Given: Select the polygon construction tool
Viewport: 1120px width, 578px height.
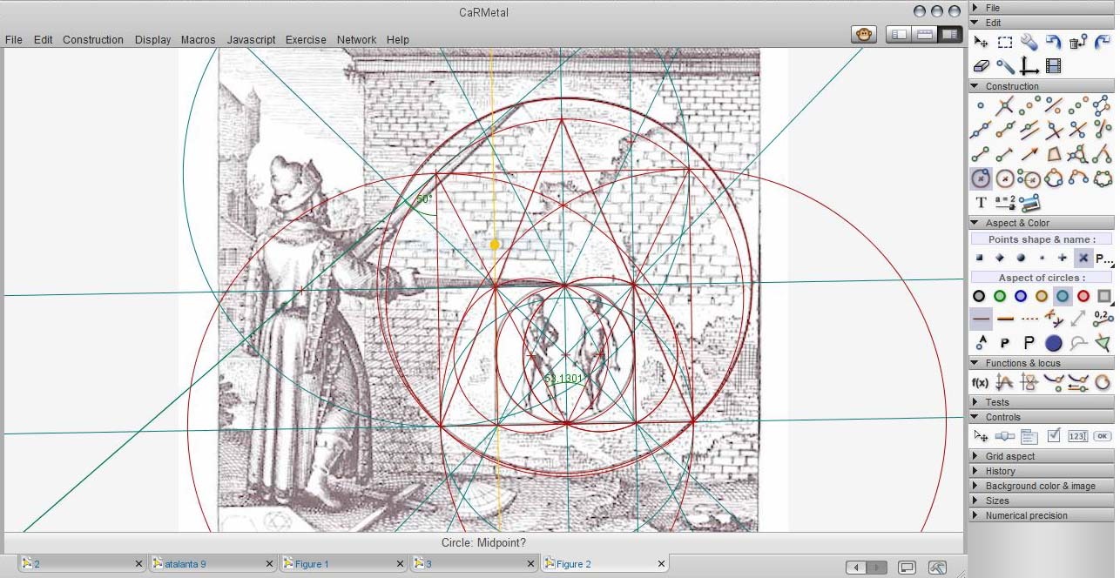Looking at the screenshot, I should (1054, 154).
